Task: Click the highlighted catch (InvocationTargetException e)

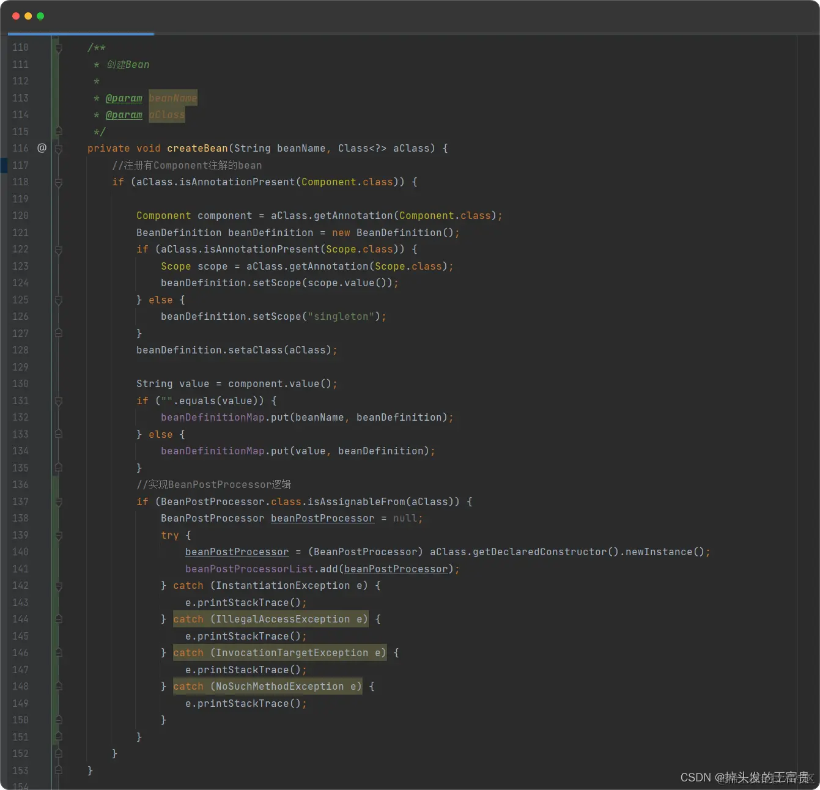Action: pos(280,653)
